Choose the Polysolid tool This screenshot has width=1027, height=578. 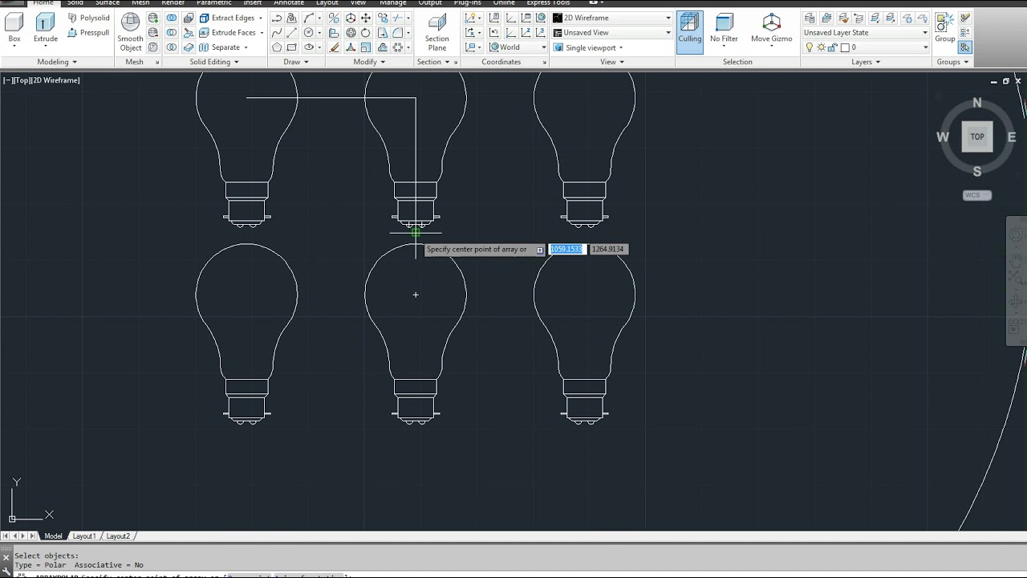pos(88,18)
